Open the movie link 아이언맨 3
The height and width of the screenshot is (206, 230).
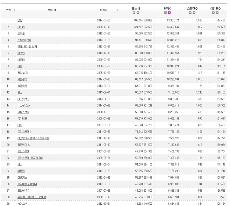coord(23,99)
